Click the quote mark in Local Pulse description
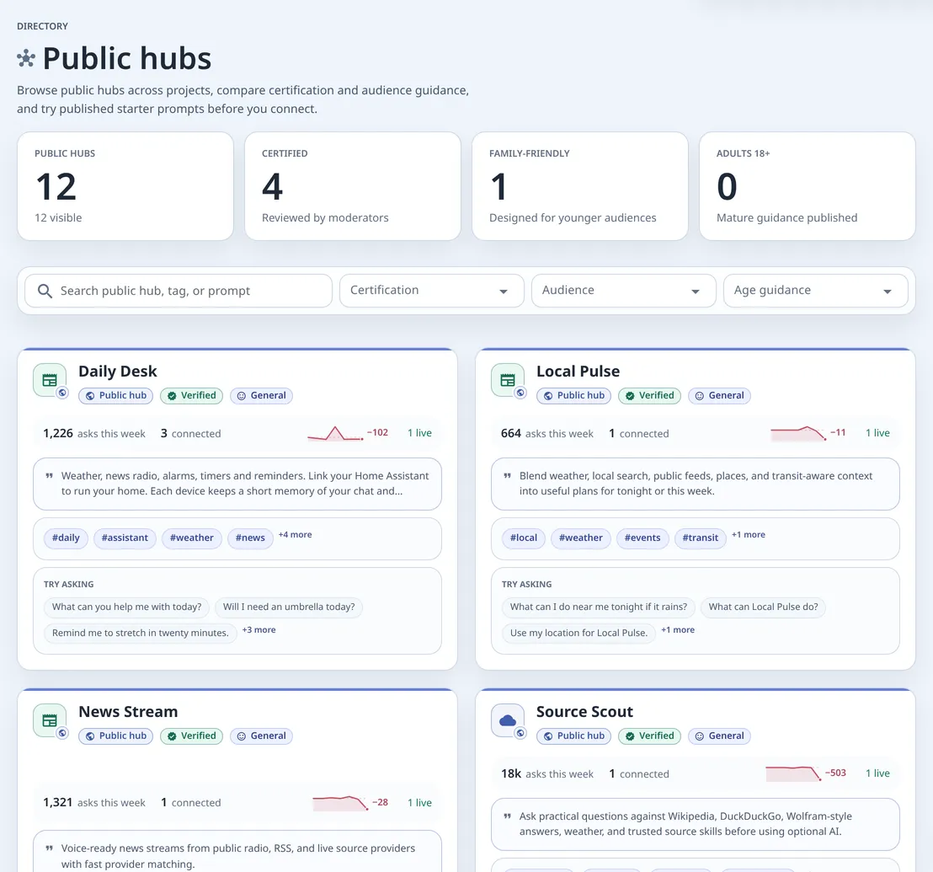 508,476
